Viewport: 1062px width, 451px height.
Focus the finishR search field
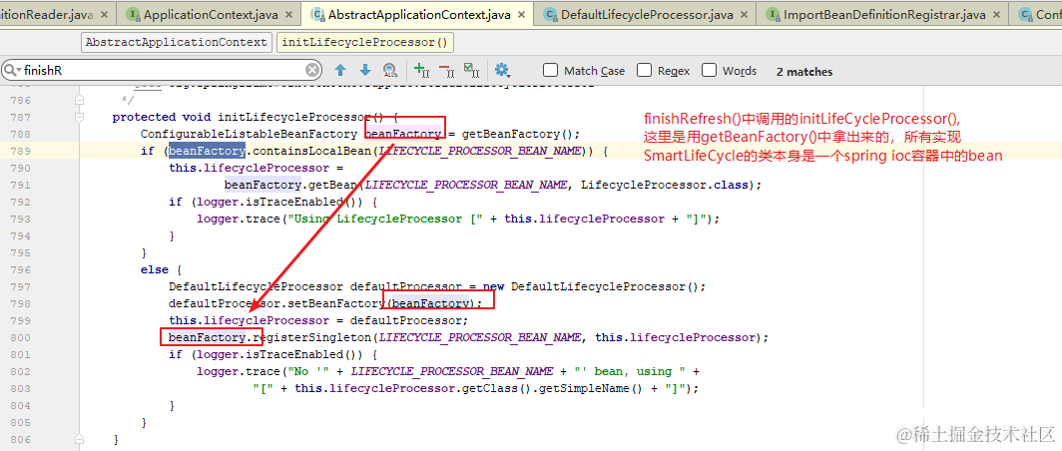163,71
